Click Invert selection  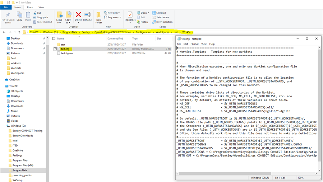[x=162, y=22]
